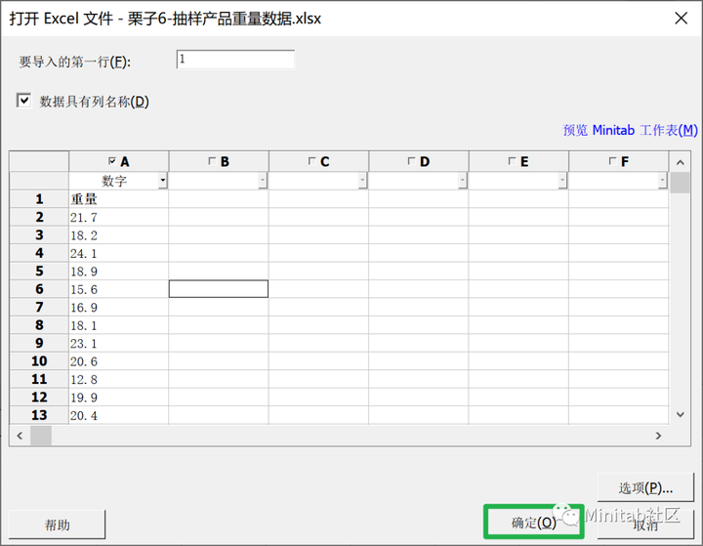The width and height of the screenshot is (703, 546).
Task: Select the cell with value 18.1
Action: [119, 325]
